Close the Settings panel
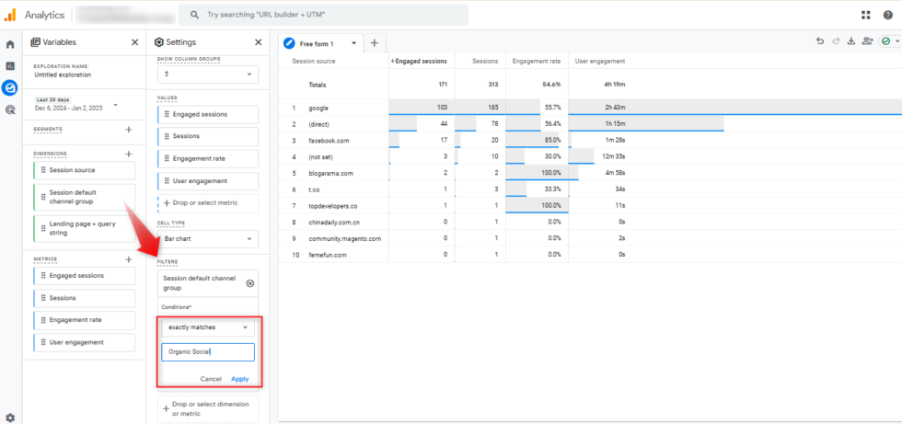The image size is (902, 424). 259,42
